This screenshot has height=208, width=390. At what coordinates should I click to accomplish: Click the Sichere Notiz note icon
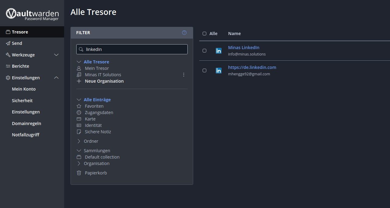79,132
